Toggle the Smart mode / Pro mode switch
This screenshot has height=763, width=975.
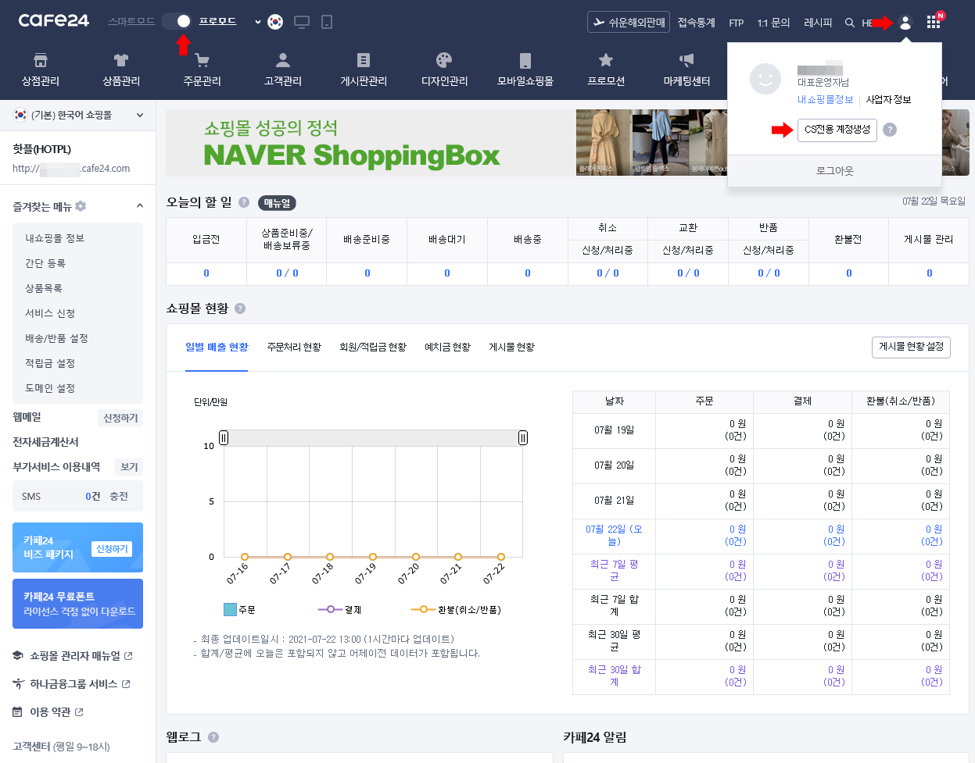[x=177, y=21]
